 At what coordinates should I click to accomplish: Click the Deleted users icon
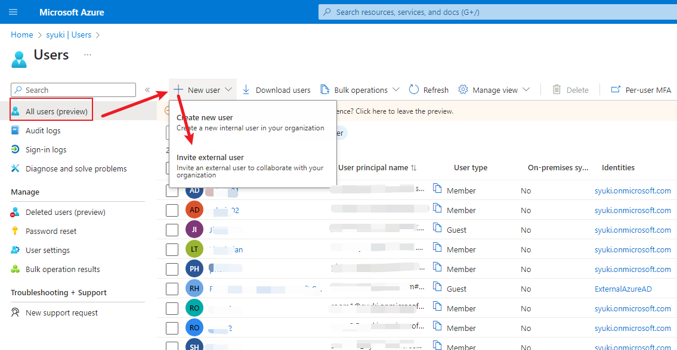(16, 212)
